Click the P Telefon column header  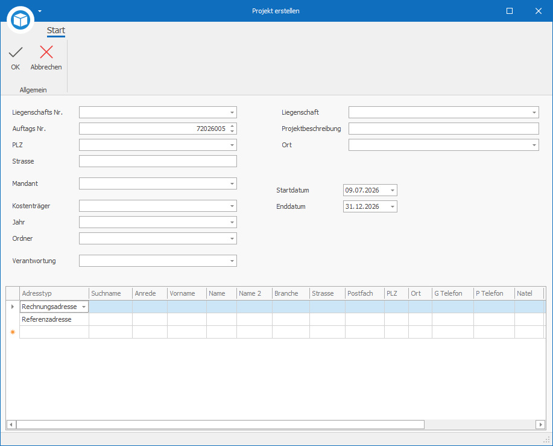494,293
